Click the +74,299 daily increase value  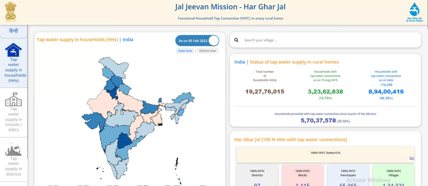386,85
